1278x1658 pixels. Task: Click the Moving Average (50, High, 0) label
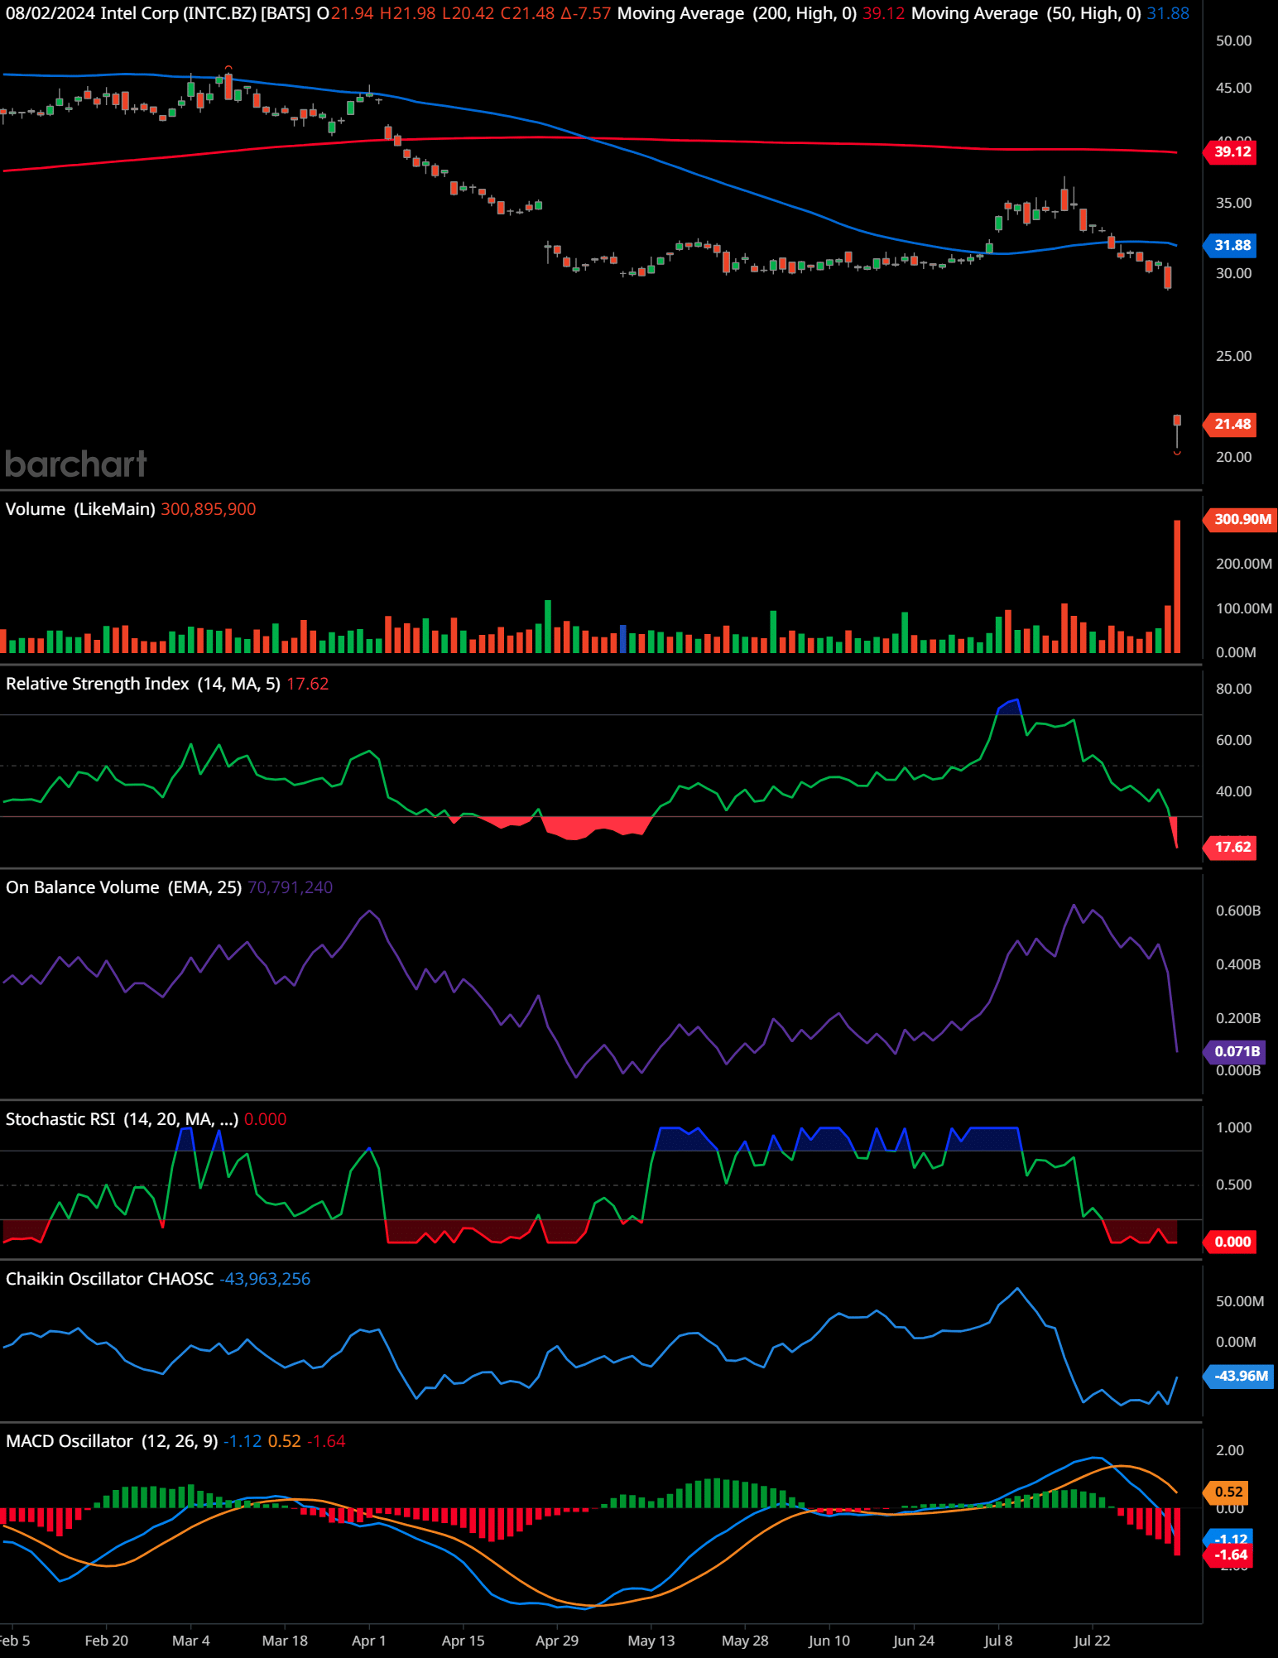[x=1026, y=13]
